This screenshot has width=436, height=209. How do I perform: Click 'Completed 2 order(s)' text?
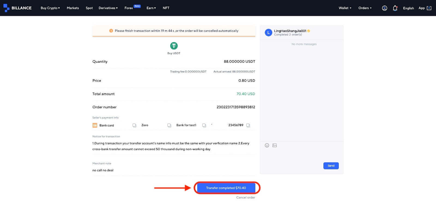coord(288,35)
